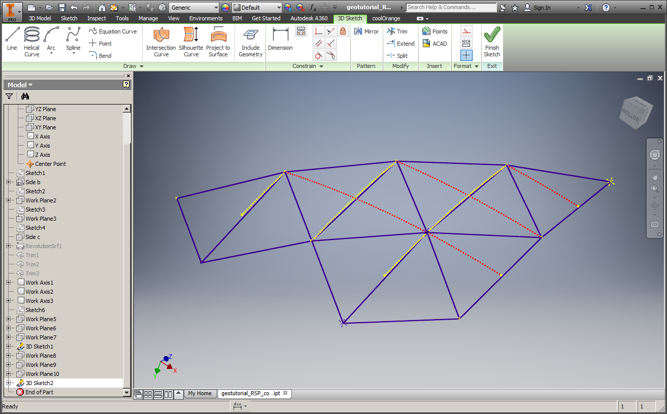Select the Point tool in Draw
This screenshot has width=667, height=414.
pyautogui.click(x=101, y=44)
